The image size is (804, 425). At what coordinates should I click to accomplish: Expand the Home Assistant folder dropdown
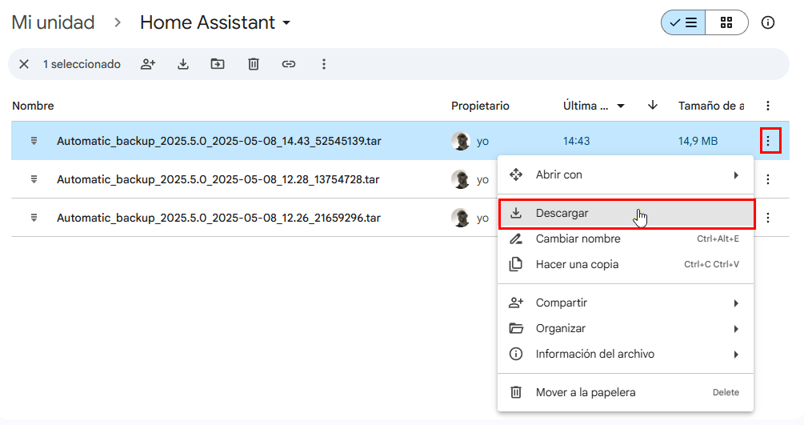pos(286,23)
